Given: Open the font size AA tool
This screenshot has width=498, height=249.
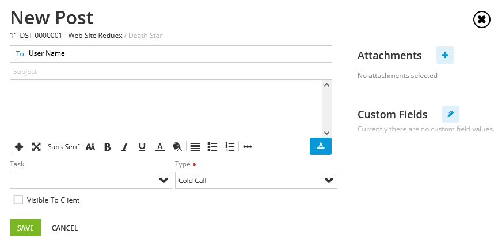Looking at the screenshot, I should 90,147.
